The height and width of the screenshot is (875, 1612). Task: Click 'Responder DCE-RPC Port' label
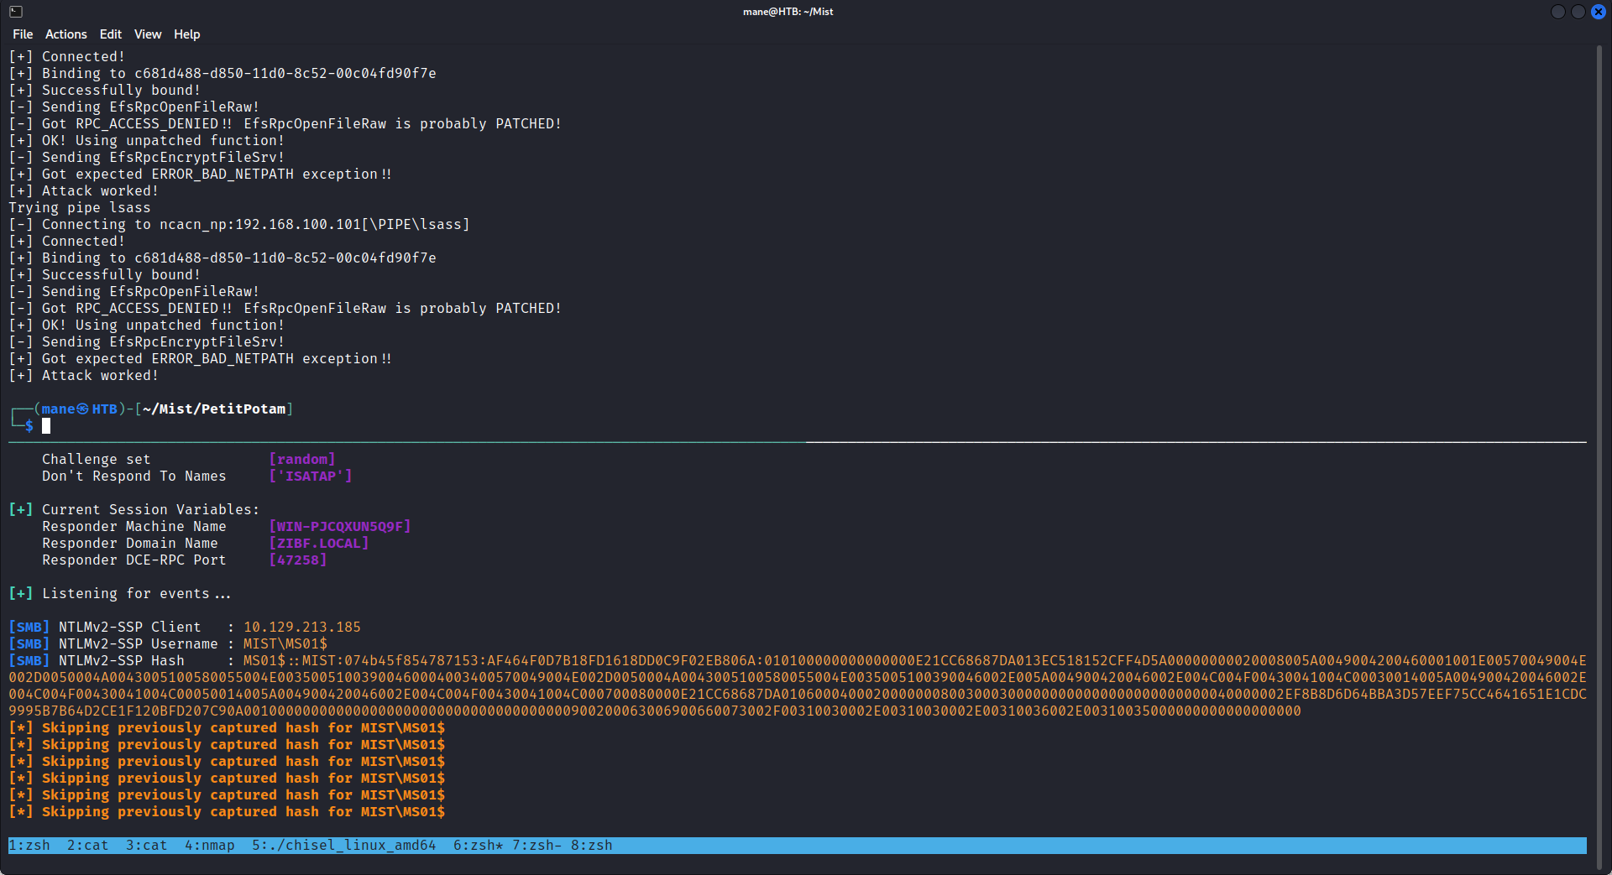pyautogui.click(x=134, y=560)
